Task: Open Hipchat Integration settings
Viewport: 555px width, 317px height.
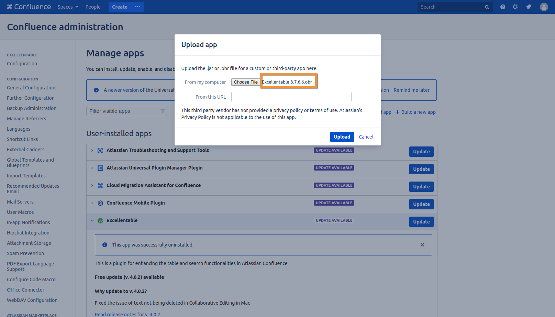Action: (28, 233)
